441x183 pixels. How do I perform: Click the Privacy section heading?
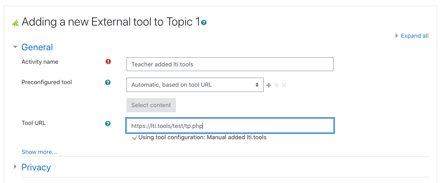click(36, 167)
